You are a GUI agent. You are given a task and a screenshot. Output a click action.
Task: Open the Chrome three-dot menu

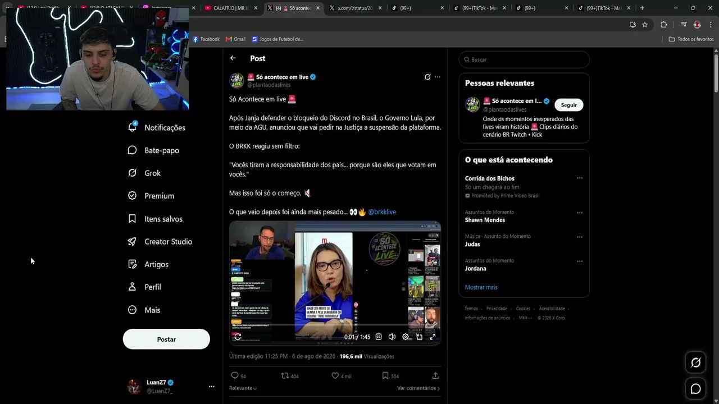(711, 25)
